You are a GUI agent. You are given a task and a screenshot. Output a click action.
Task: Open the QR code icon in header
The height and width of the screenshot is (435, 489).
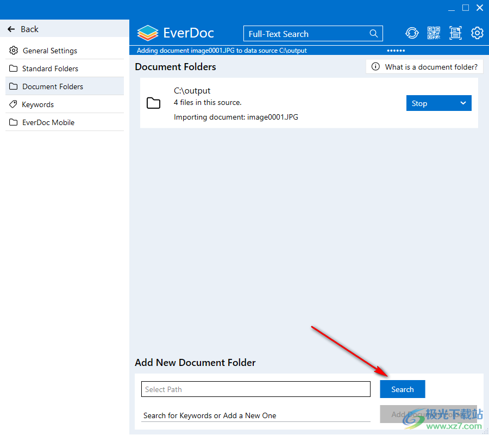pyautogui.click(x=434, y=33)
